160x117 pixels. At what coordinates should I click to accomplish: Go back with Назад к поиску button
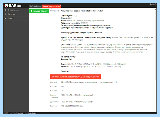pos(39,11)
